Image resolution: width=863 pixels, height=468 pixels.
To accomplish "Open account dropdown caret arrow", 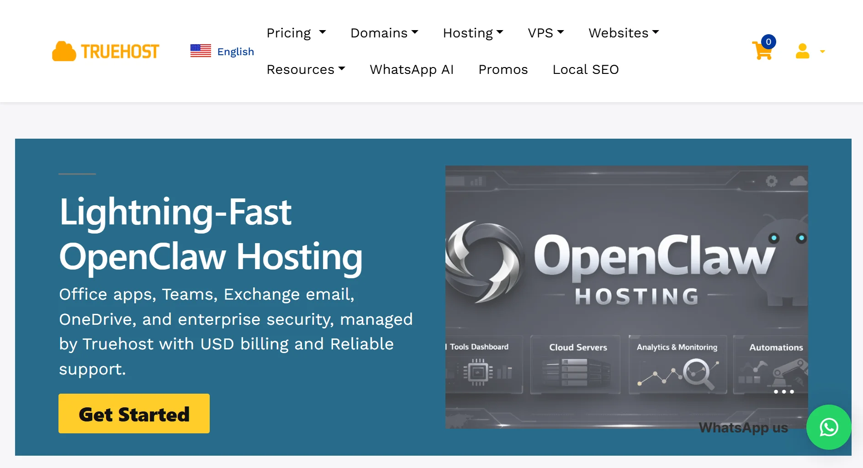I will pos(822,52).
